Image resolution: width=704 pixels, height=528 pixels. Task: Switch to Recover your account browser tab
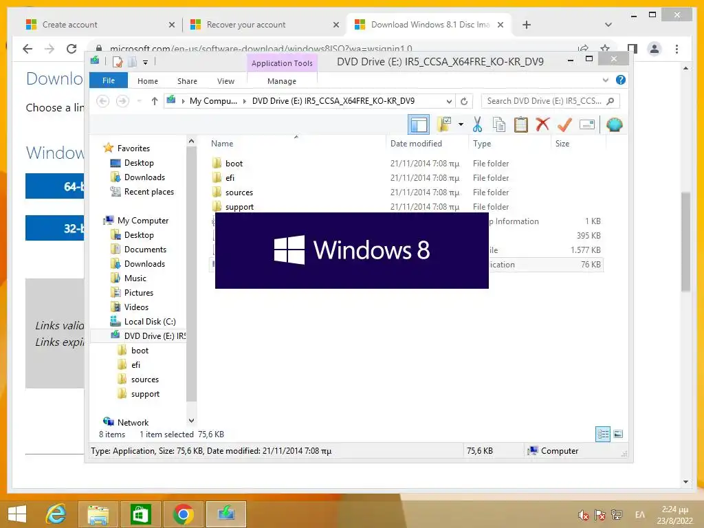coord(246,25)
